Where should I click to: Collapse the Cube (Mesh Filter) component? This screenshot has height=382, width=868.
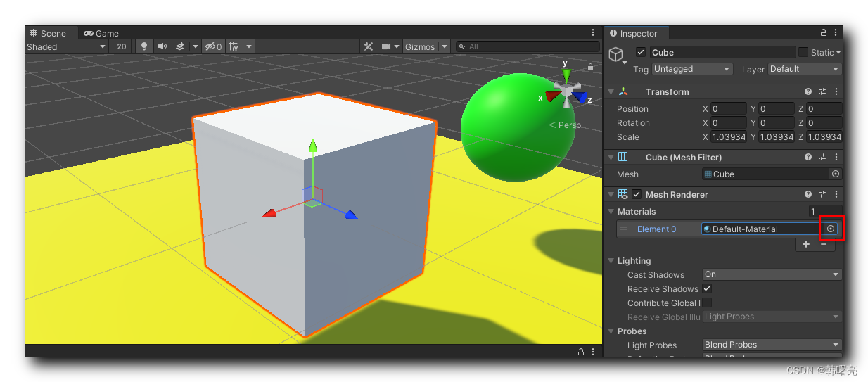tap(611, 158)
